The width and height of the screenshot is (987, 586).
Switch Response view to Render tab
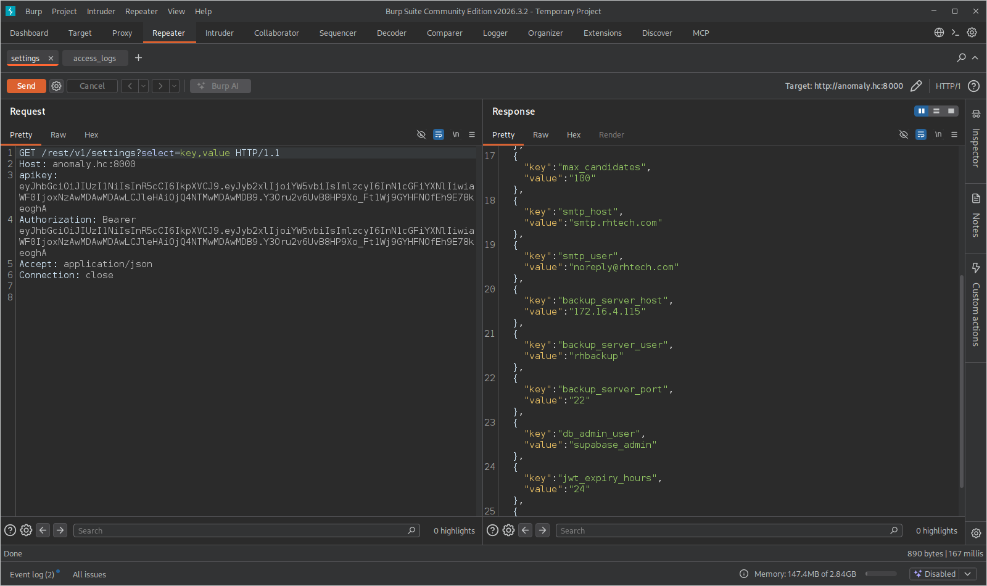(x=611, y=134)
